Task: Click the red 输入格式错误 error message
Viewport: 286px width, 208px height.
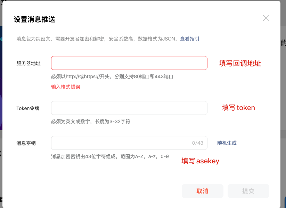Action: 66,87
